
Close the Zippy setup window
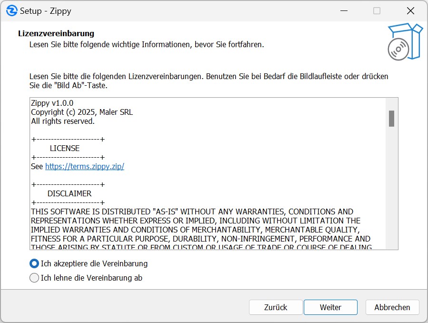(410, 10)
